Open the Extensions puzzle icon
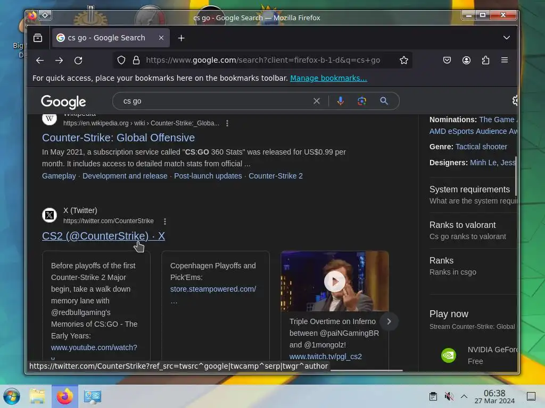Image resolution: width=545 pixels, height=408 pixels. point(485,61)
